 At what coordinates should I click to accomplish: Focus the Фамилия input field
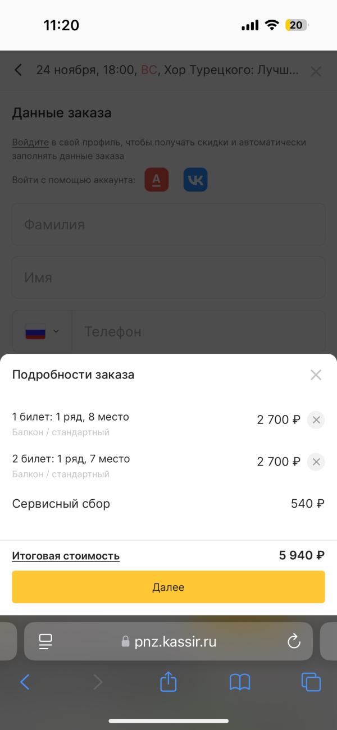(x=168, y=225)
